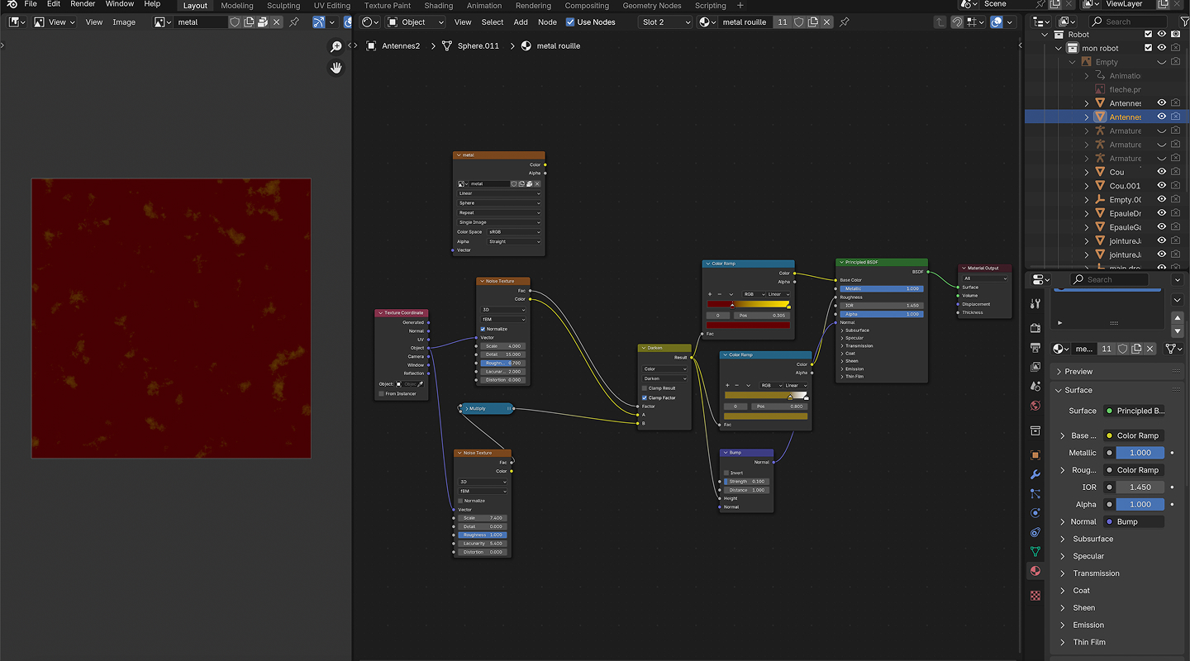Screen dimensions: 1190x661
Task: Adjust the Metallic slider in properties panel
Action: tap(1140, 453)
